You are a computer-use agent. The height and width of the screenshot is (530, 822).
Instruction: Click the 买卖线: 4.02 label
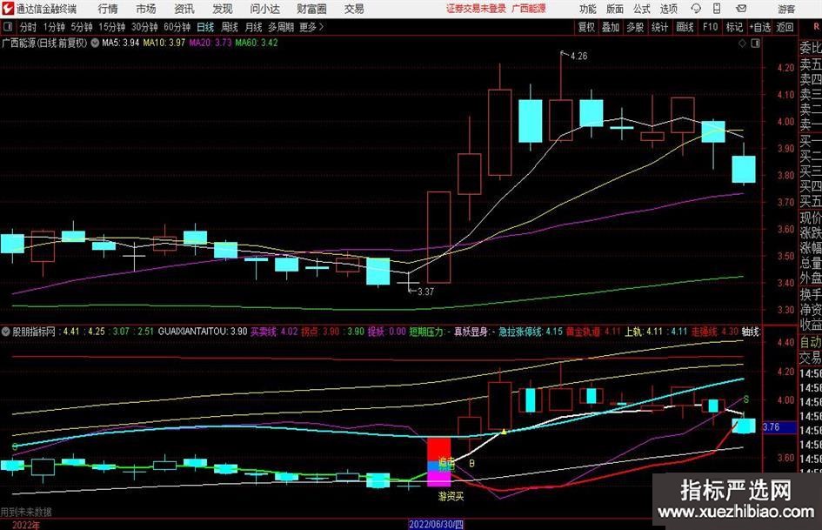[x=274, y=332]
